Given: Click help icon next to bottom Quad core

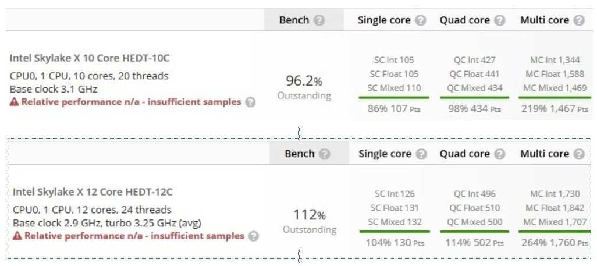Looking at the screenshot, I should [x=500, y=154].
